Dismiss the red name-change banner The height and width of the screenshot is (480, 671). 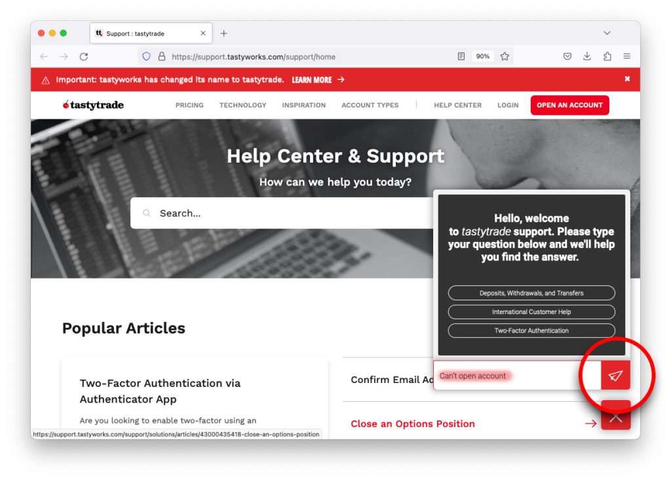point(627,79)
